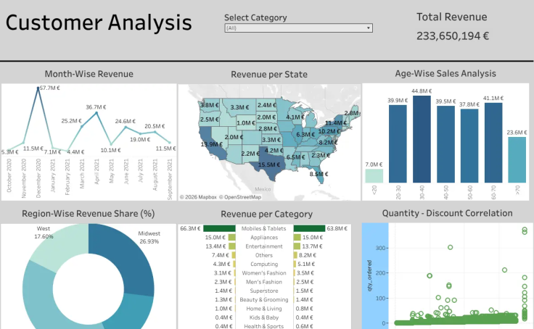Select the December 2020 peak point 57.7M €
The height and width of the screenshot is (329, 534).
[x=38, y=88]
